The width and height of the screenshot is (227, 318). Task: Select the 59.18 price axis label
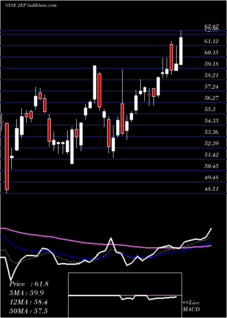[x=212, y=64]
